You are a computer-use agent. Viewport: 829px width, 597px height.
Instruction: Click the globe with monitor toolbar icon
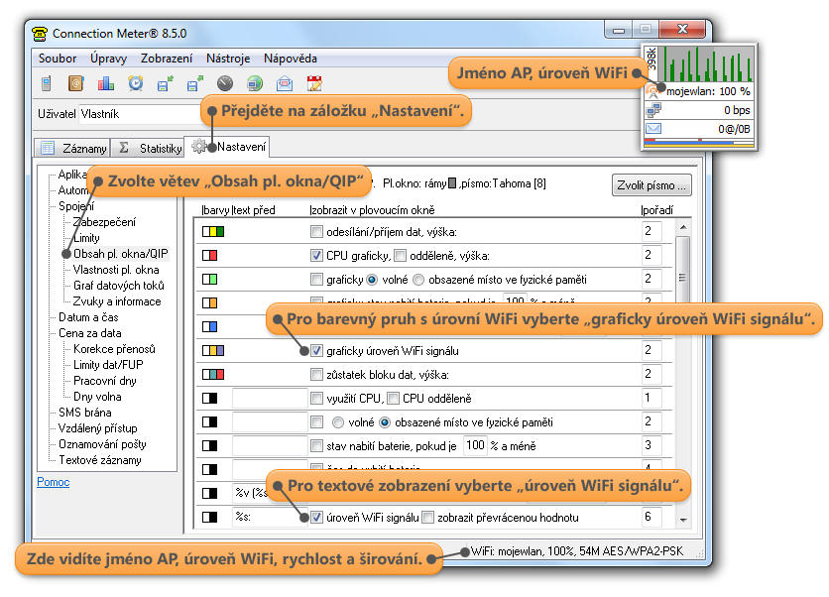tap(255, 83)
